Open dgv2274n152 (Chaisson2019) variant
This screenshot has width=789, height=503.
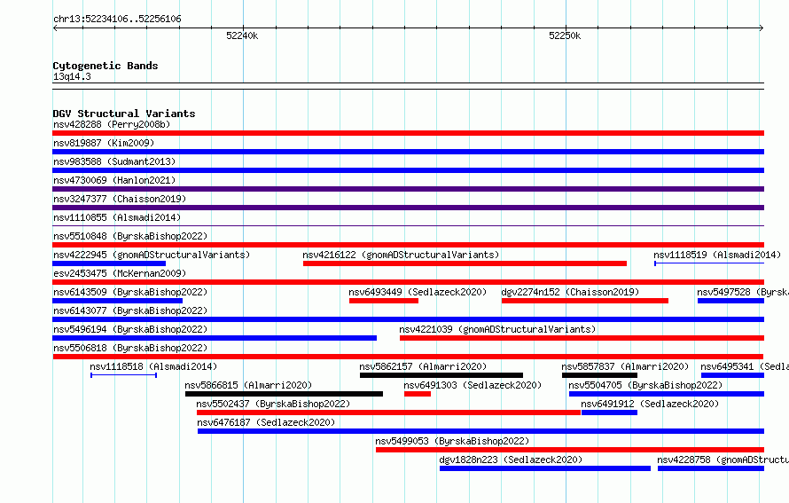(570, 292)
